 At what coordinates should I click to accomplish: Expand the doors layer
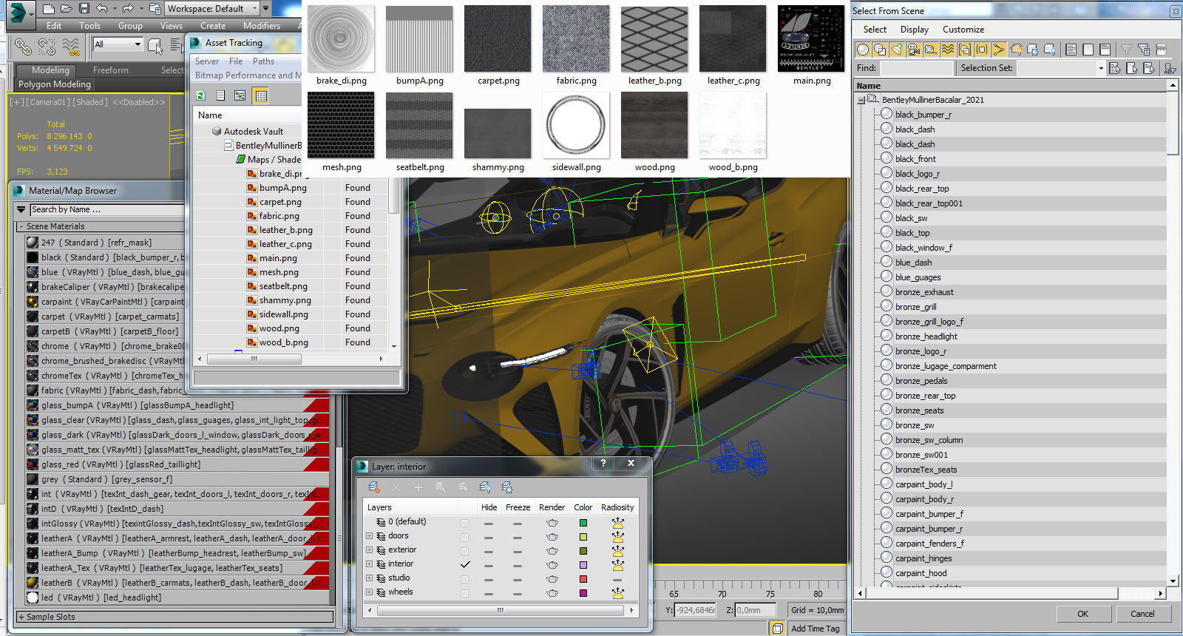(369, 536)
